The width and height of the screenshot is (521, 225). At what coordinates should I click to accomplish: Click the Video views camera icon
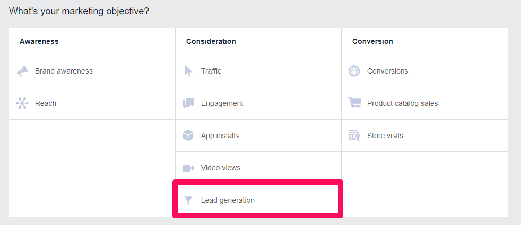188,168
